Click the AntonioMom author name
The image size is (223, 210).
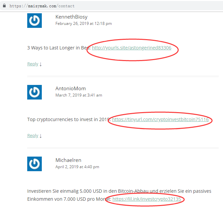71,89
